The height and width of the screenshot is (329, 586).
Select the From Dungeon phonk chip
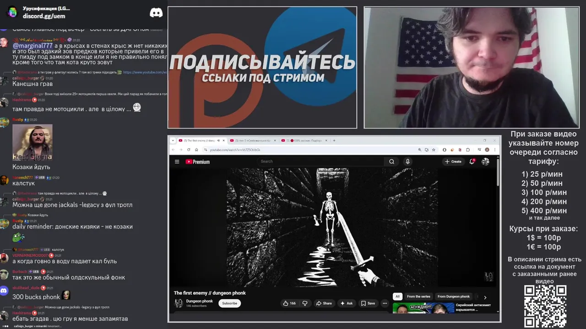(x=453, y=297)
